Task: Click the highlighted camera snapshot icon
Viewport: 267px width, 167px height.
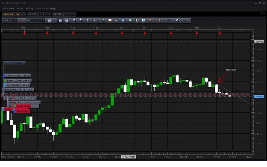Action: click(x=60, y=21)
